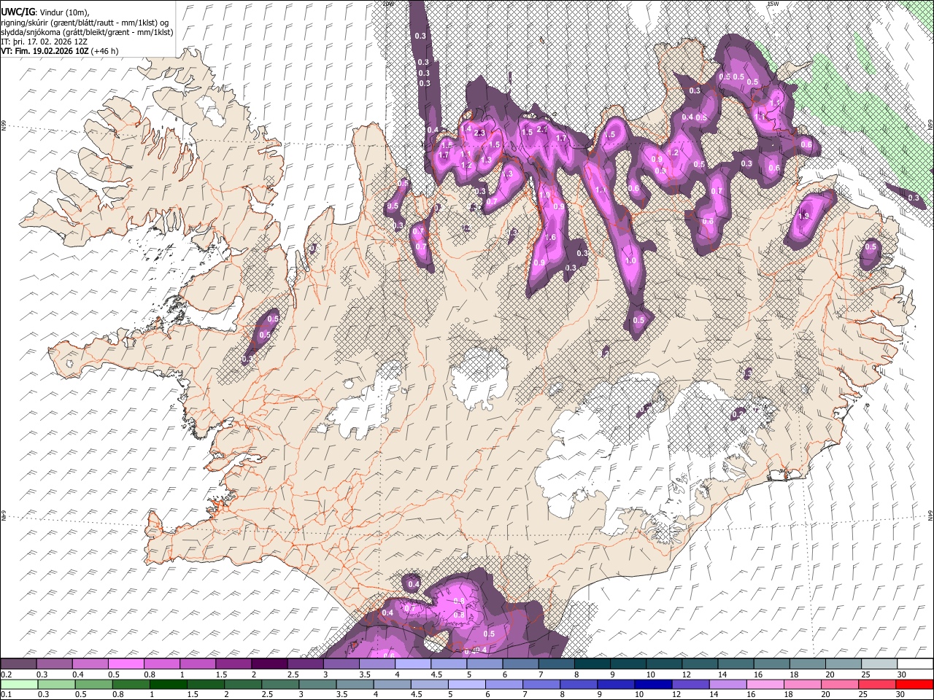This screenshot has width=934, height=700.
Task: Click the "UWC/IG: Vindur (10m)," title line
Action: point(45,11)
